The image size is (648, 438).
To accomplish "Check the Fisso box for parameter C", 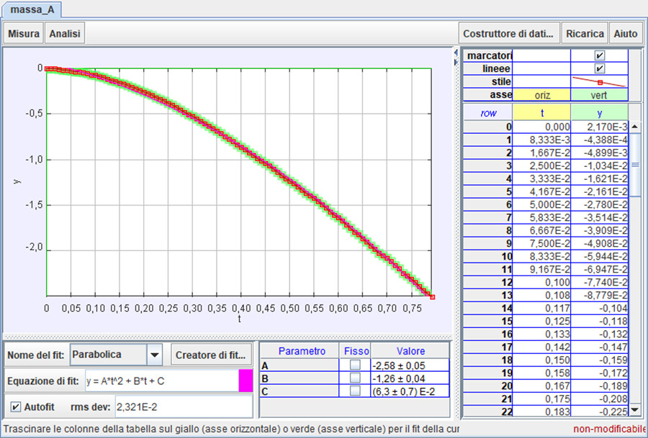I will pos(354,391).
